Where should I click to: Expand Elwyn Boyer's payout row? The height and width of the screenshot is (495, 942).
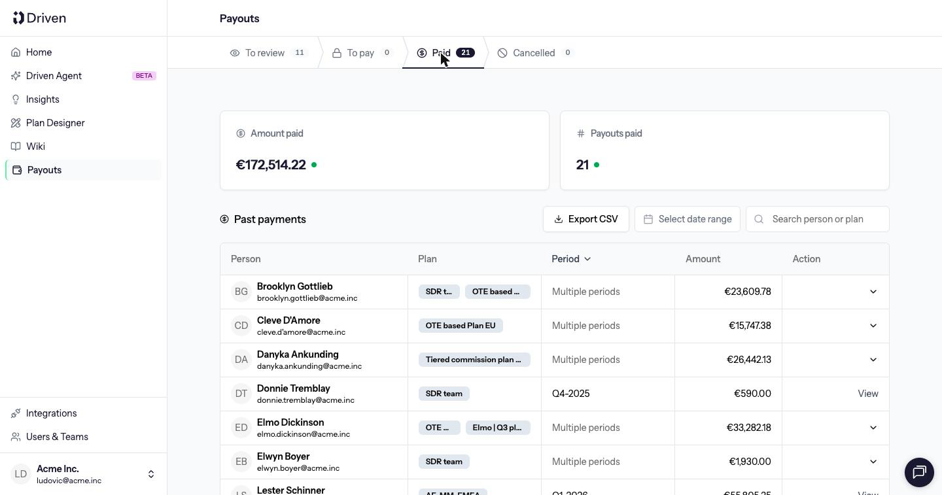[873, 462]
